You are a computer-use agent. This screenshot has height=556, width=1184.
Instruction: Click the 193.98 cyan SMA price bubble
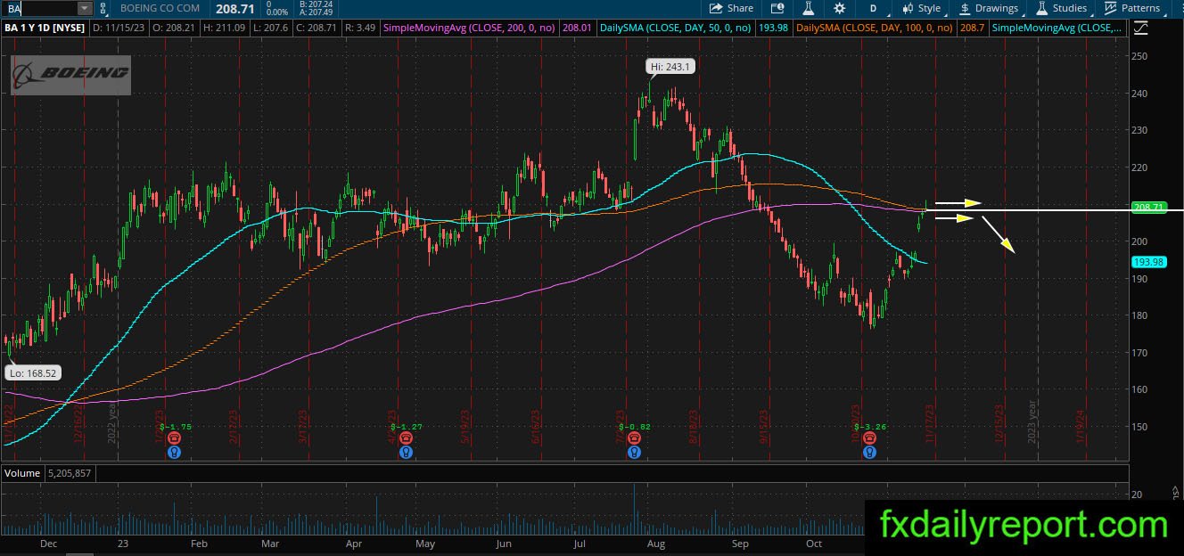(1148, 262)
